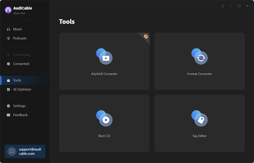Screen dimensions: 254x163
Task: Click the AI Optimize sidebar icon
Action: coord(9,89)
